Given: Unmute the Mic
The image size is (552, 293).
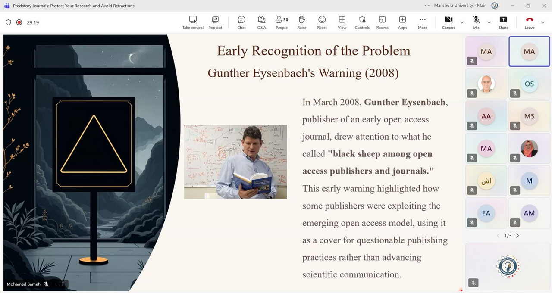Looking at the screenshot, I should [x=476, y=22].
